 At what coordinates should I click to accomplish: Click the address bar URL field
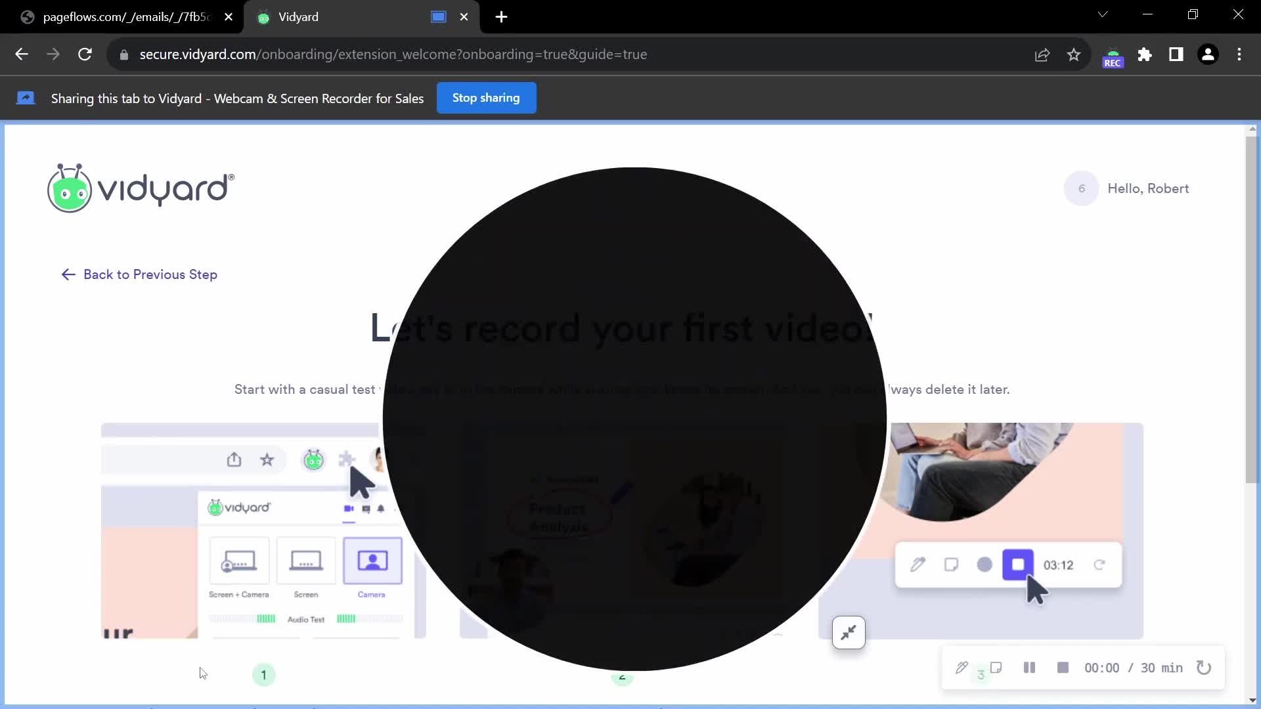coord(393,54)
